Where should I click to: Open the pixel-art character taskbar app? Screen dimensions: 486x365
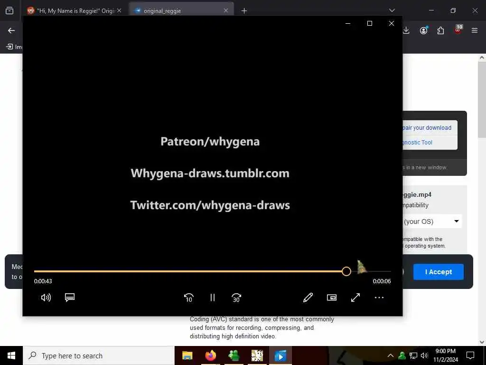pyautogui.click(x=257, y=355)
